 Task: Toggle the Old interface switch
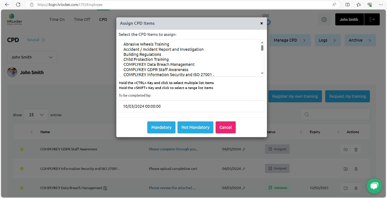(268, 22)
